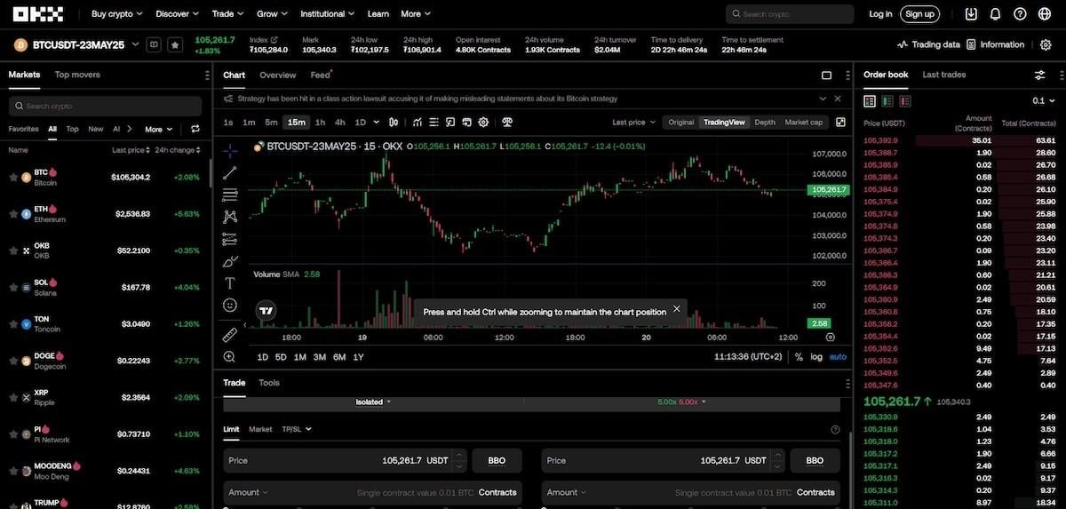Switch to the Feed tab

pyautogui.click(x=320, y=75)
